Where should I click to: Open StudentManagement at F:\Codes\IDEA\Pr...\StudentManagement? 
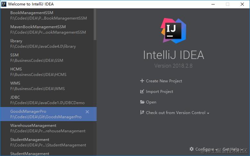tap(48, 142)
